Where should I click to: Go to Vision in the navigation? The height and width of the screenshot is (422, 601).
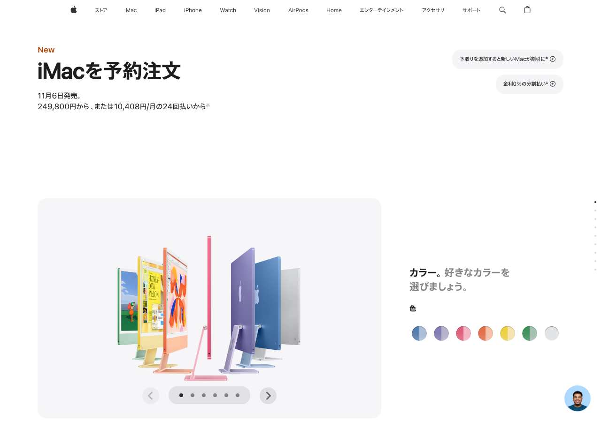coord(262,10)
